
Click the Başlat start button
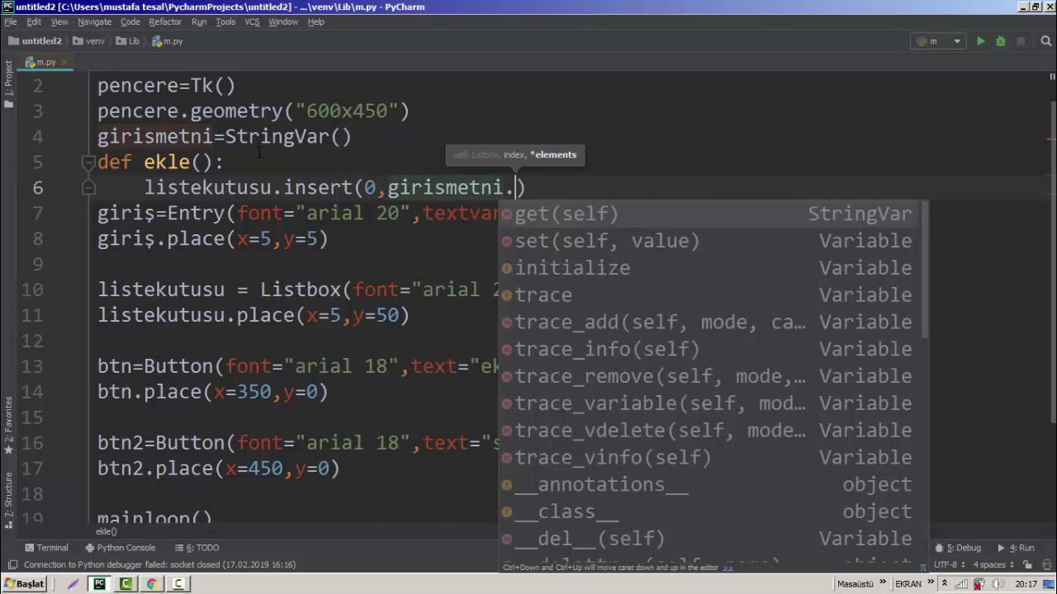[x=24, y=584]
